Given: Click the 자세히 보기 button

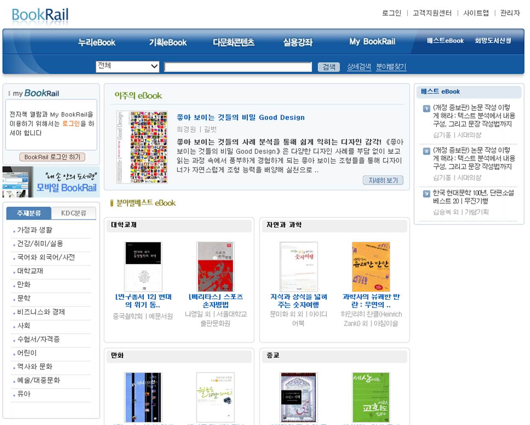Looking at the screenshot, I should click(383, 180).
